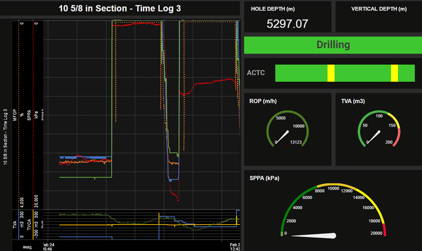This screenshot has width=422, height=251.
Task: Click the SPPA gauge needle
Action: (x=314, y=235)
